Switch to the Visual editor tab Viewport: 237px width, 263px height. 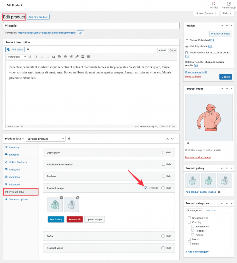pos(162,50)
